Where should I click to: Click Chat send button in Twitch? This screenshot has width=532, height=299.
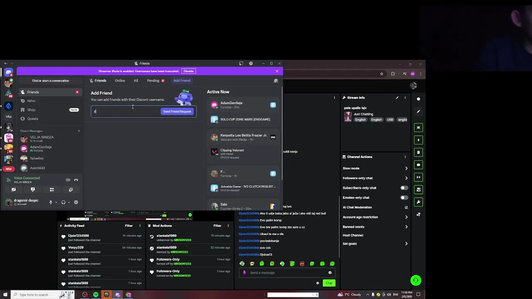pos(329,283)
